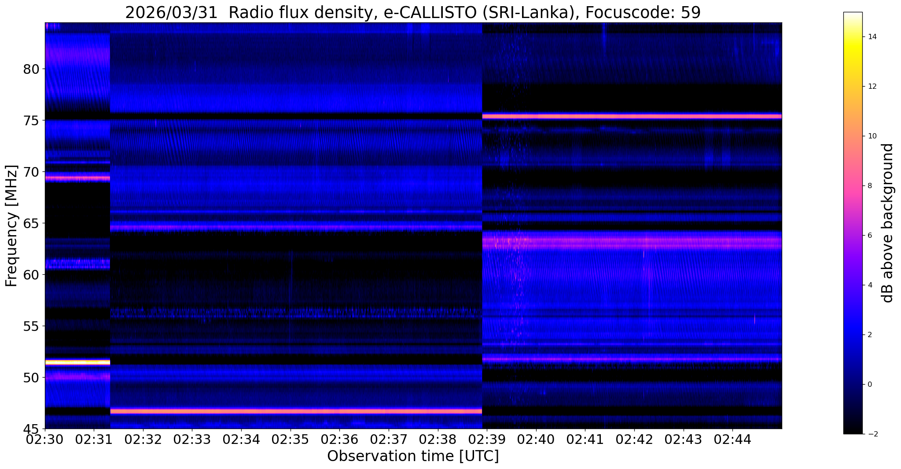Click the 02:38 time tick label

pos(438,439)
